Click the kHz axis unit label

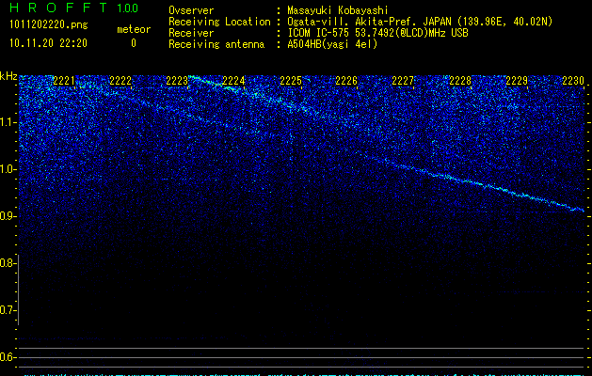click(8, 76)
